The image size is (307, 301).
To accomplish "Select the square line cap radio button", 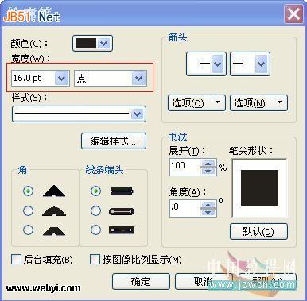I will pos(95,191).
